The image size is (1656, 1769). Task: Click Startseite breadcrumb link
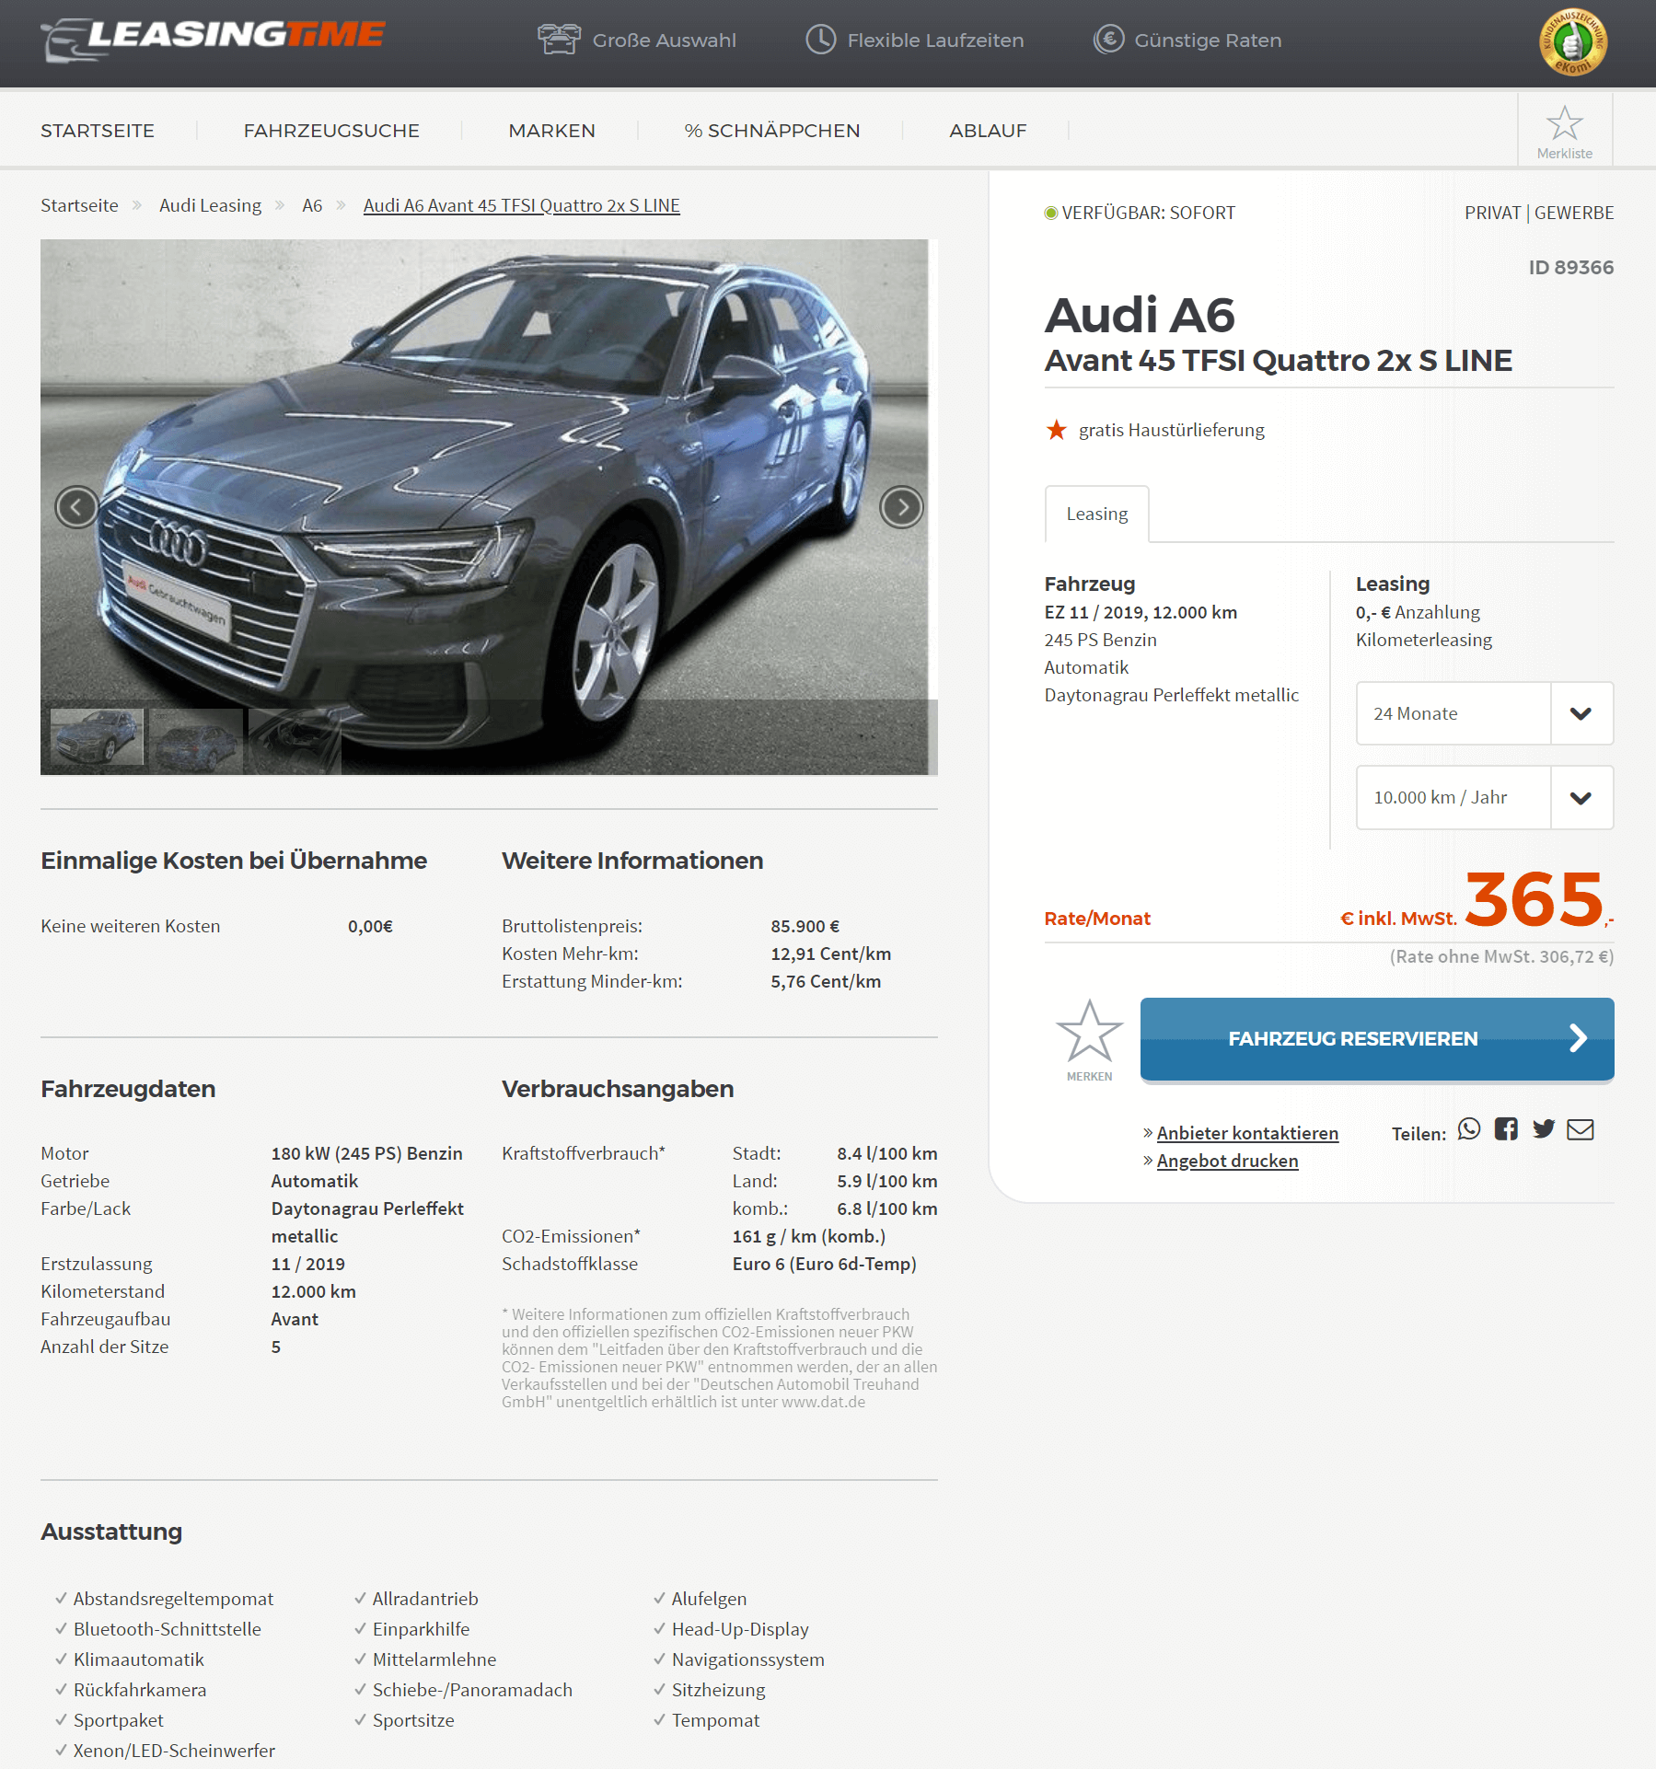(79, 205)
